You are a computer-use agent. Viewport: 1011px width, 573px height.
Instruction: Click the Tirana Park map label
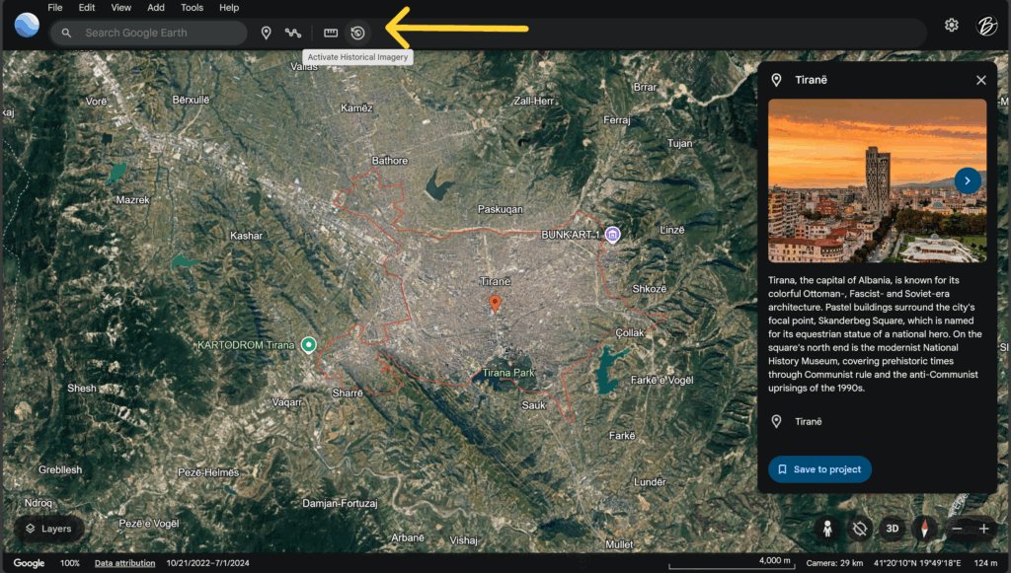508,373
